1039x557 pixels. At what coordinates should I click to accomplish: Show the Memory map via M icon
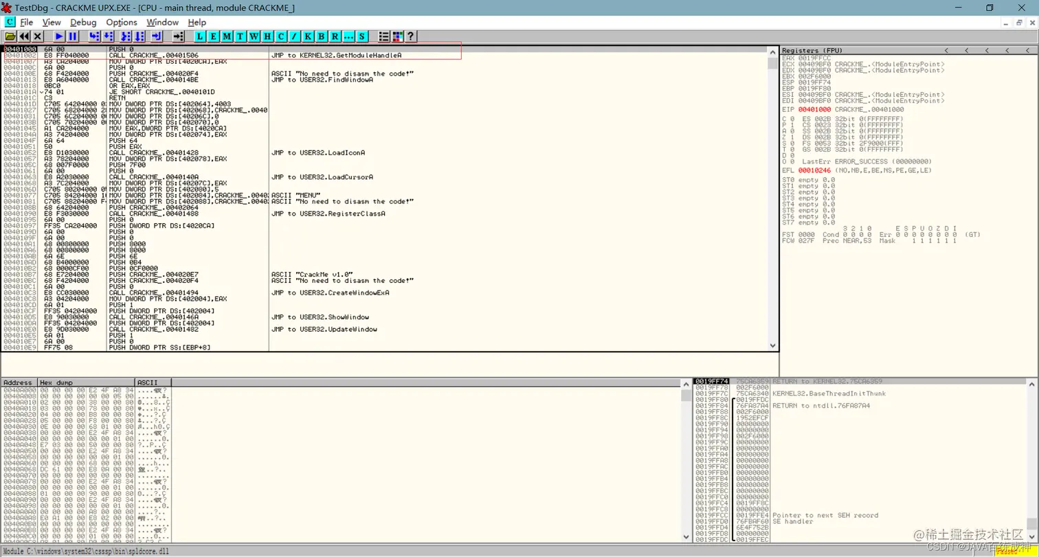click(227, 36)
